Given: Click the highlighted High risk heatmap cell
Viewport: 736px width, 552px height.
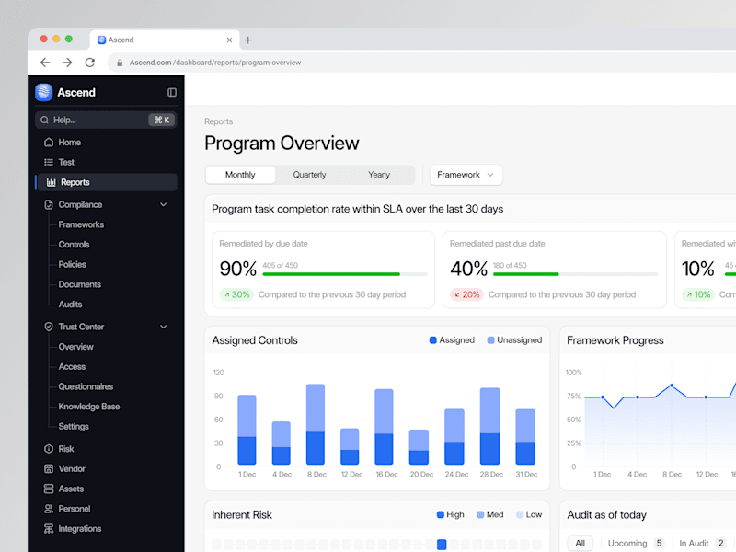Looking at the screenshot, I should point(442,545).
